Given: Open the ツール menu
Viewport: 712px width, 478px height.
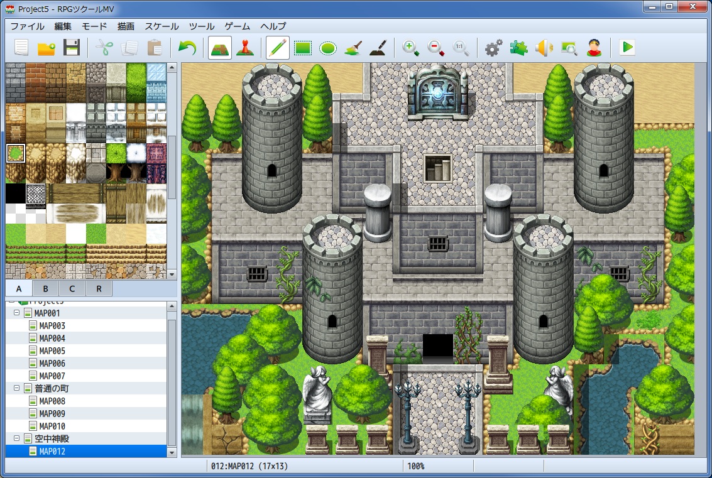Looking at the screenshot, I should pos(202,26).
